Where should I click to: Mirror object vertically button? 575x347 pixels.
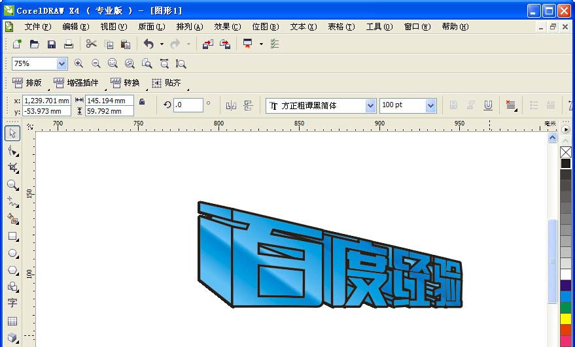click(x=248, y=105)
